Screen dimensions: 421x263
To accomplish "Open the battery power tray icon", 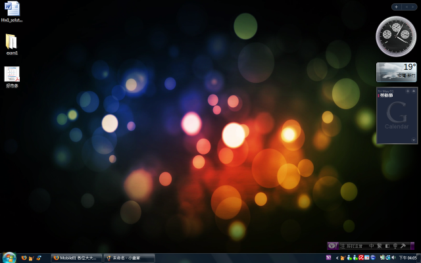I will pyautogui.click(x=382, y=257).
